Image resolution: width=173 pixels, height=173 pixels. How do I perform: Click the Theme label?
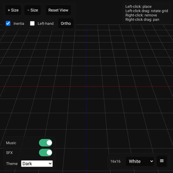[x=12, y=163]
